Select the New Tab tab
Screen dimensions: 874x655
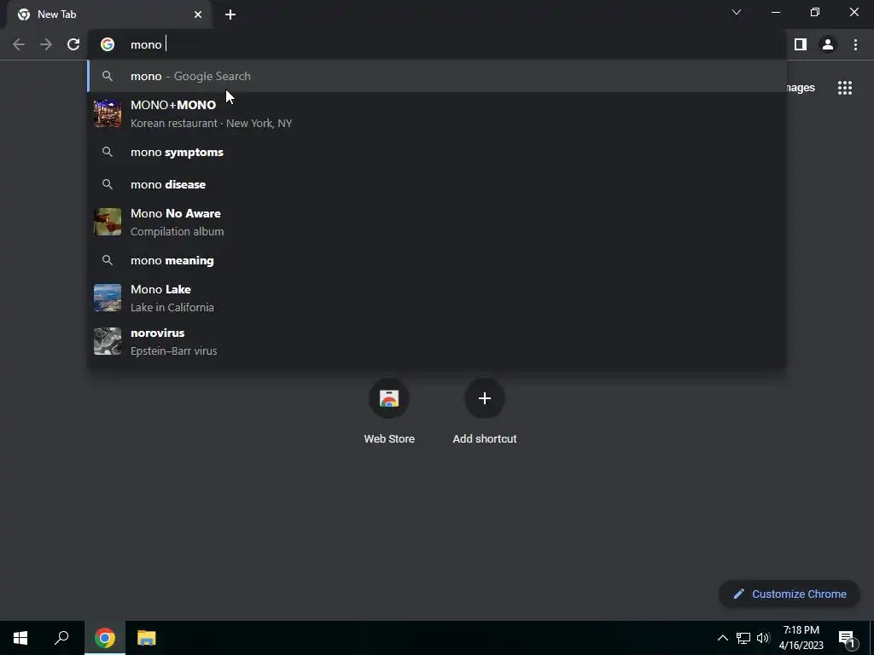(109, 14)
